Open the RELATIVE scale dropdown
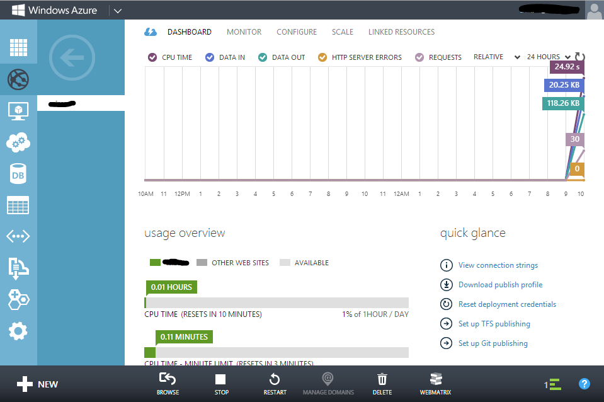 496,57
